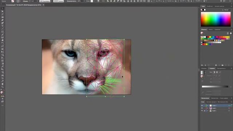Target layer Слой 3 using its circle
This screenshot has width=233, height=131.
(229, 106)
